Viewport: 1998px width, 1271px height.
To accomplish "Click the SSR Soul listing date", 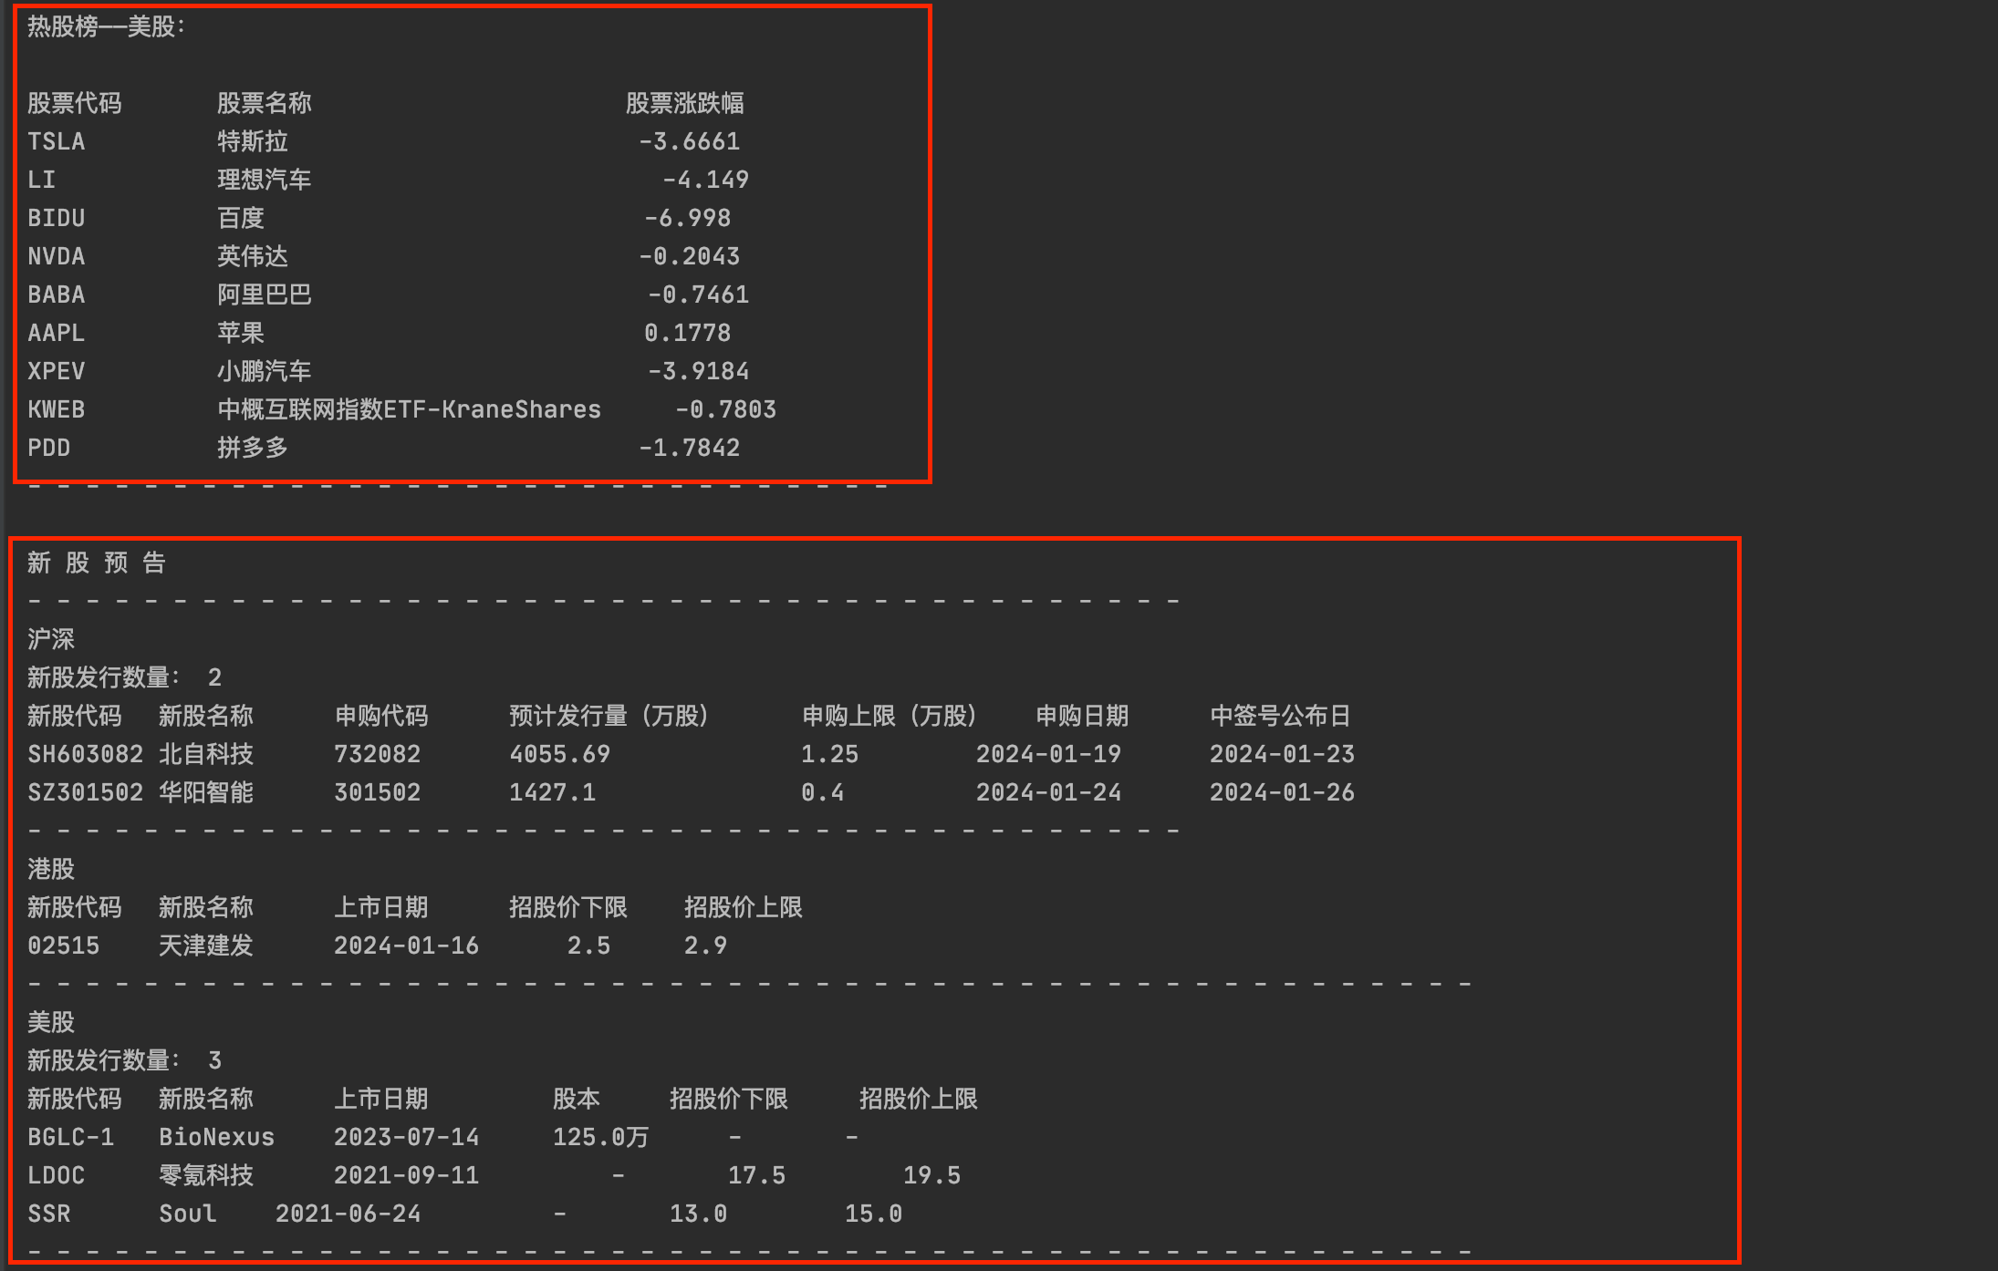I will point(348,1214).
